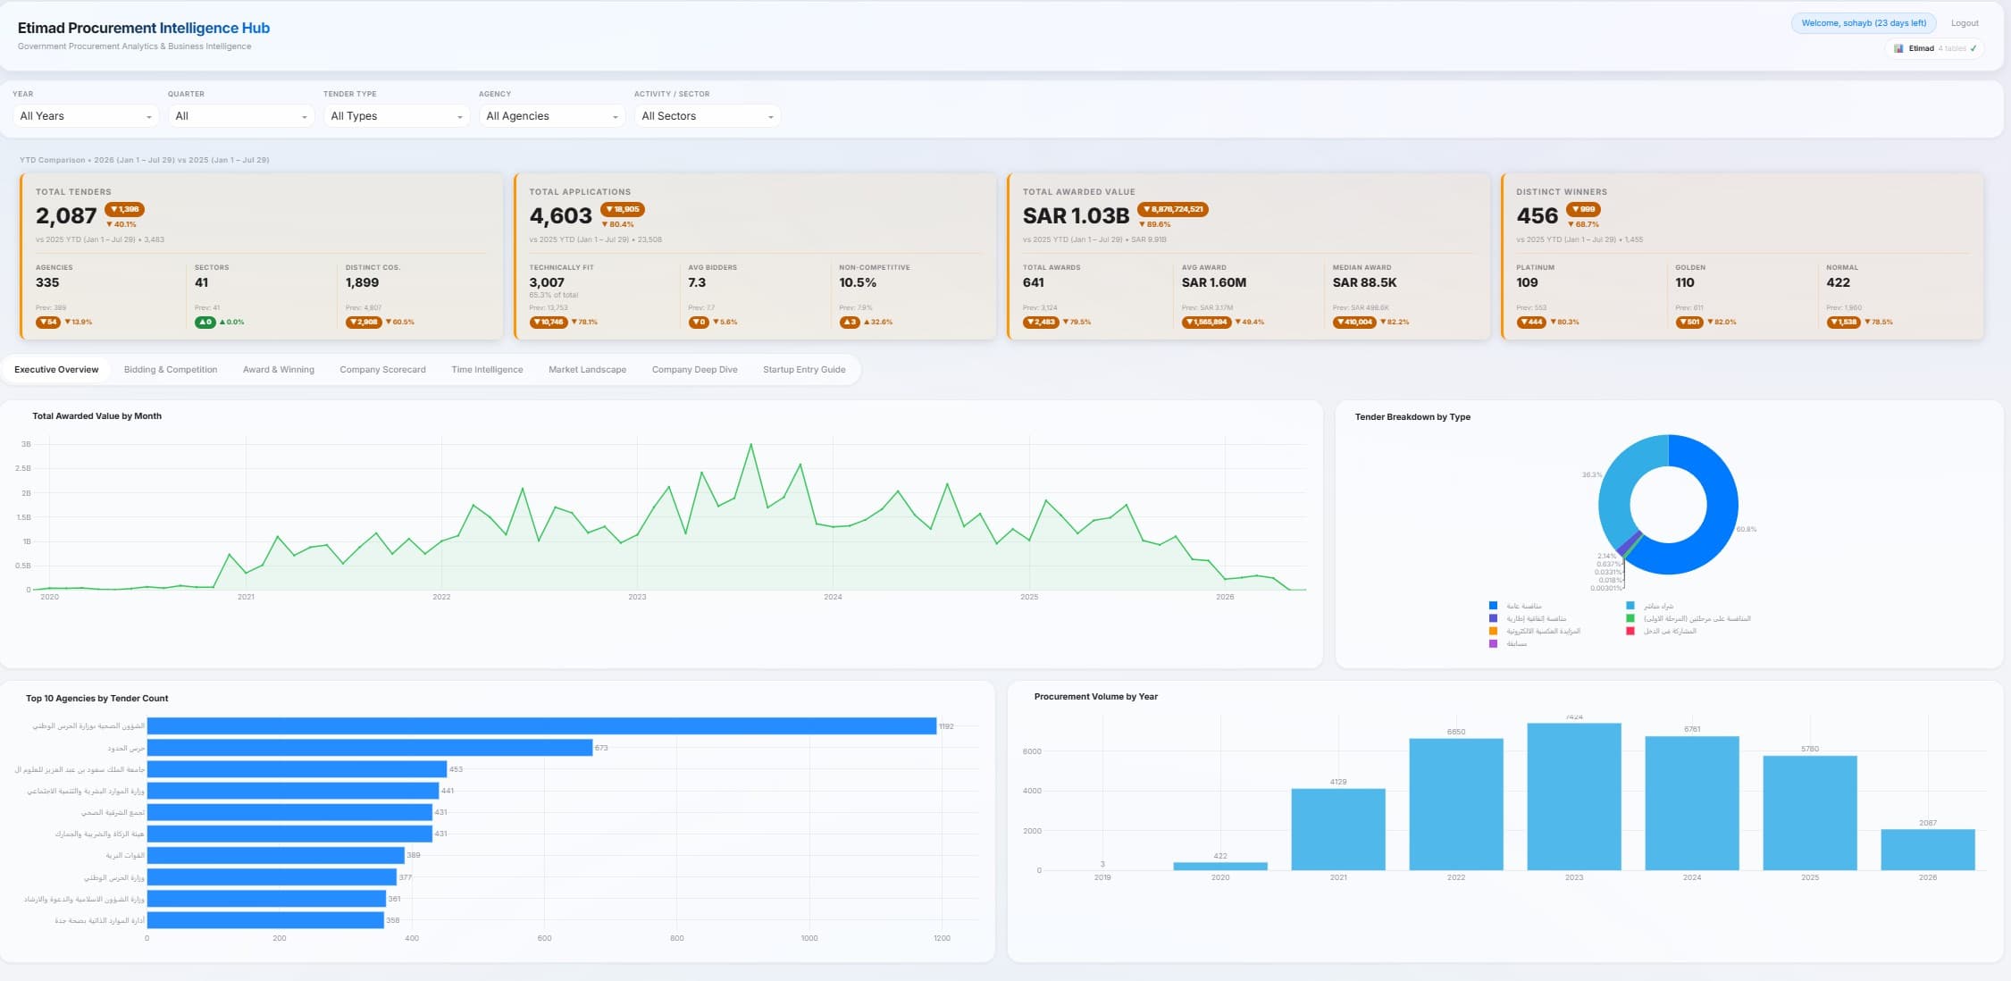
Task: Click the green checkmark beside 4 tables
Action: click(1973, 48)
